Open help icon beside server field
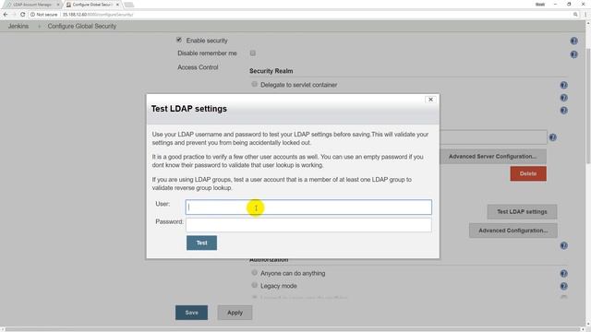This screenshot has width=591, height=332. tap(552, 137)
